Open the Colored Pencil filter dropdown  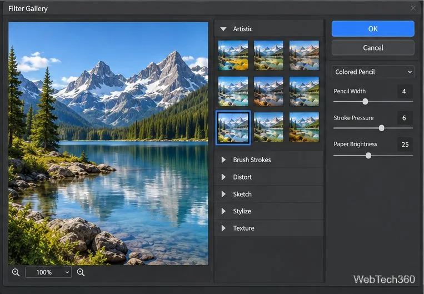coord(373,72)
